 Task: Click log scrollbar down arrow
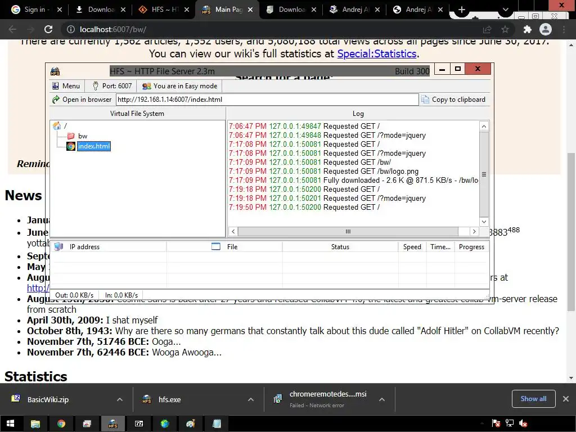point(484,222)
